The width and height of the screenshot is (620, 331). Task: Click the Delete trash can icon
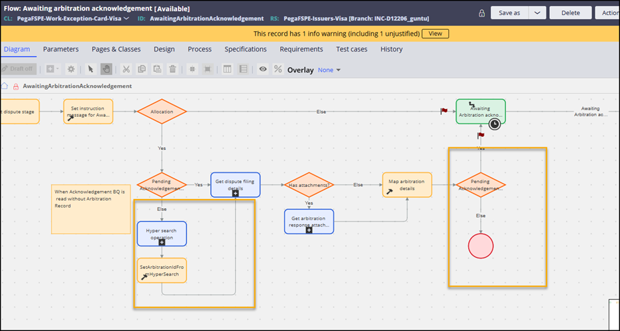172,69
